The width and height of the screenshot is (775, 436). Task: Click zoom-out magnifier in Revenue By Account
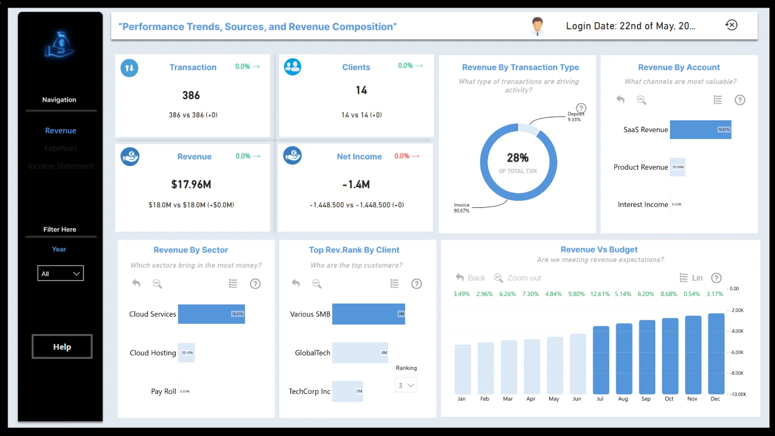click(x=641, y=100)
